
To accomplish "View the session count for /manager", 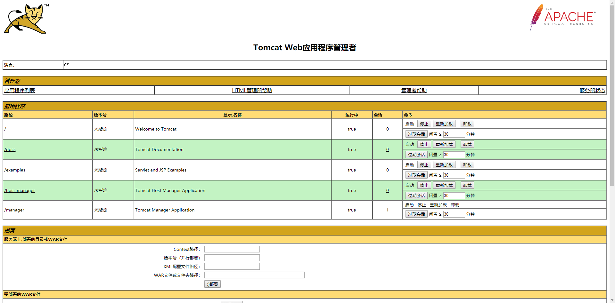I will coord(387,210).
